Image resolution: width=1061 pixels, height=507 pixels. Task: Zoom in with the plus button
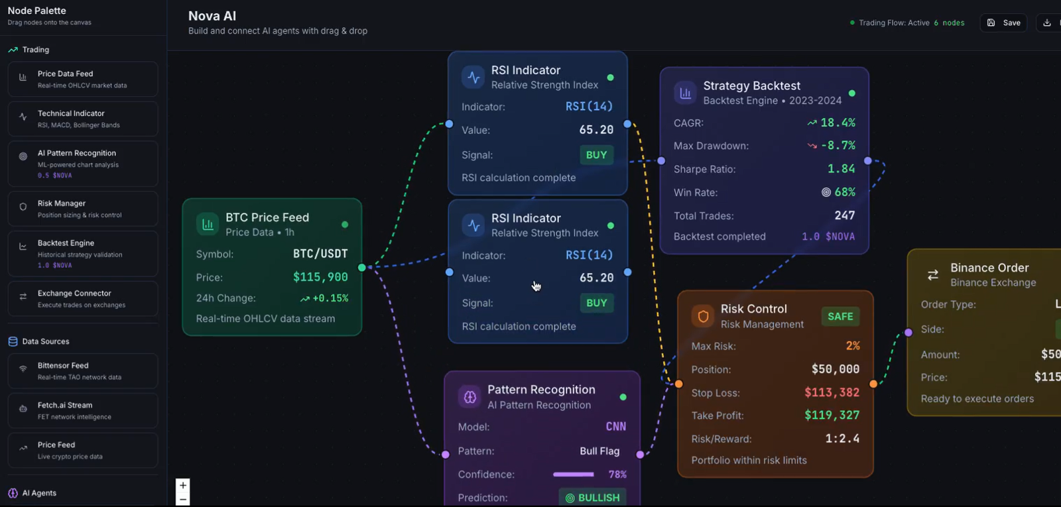coord(183,485)
